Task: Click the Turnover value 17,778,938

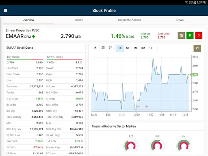Action: tap(37, 87)
